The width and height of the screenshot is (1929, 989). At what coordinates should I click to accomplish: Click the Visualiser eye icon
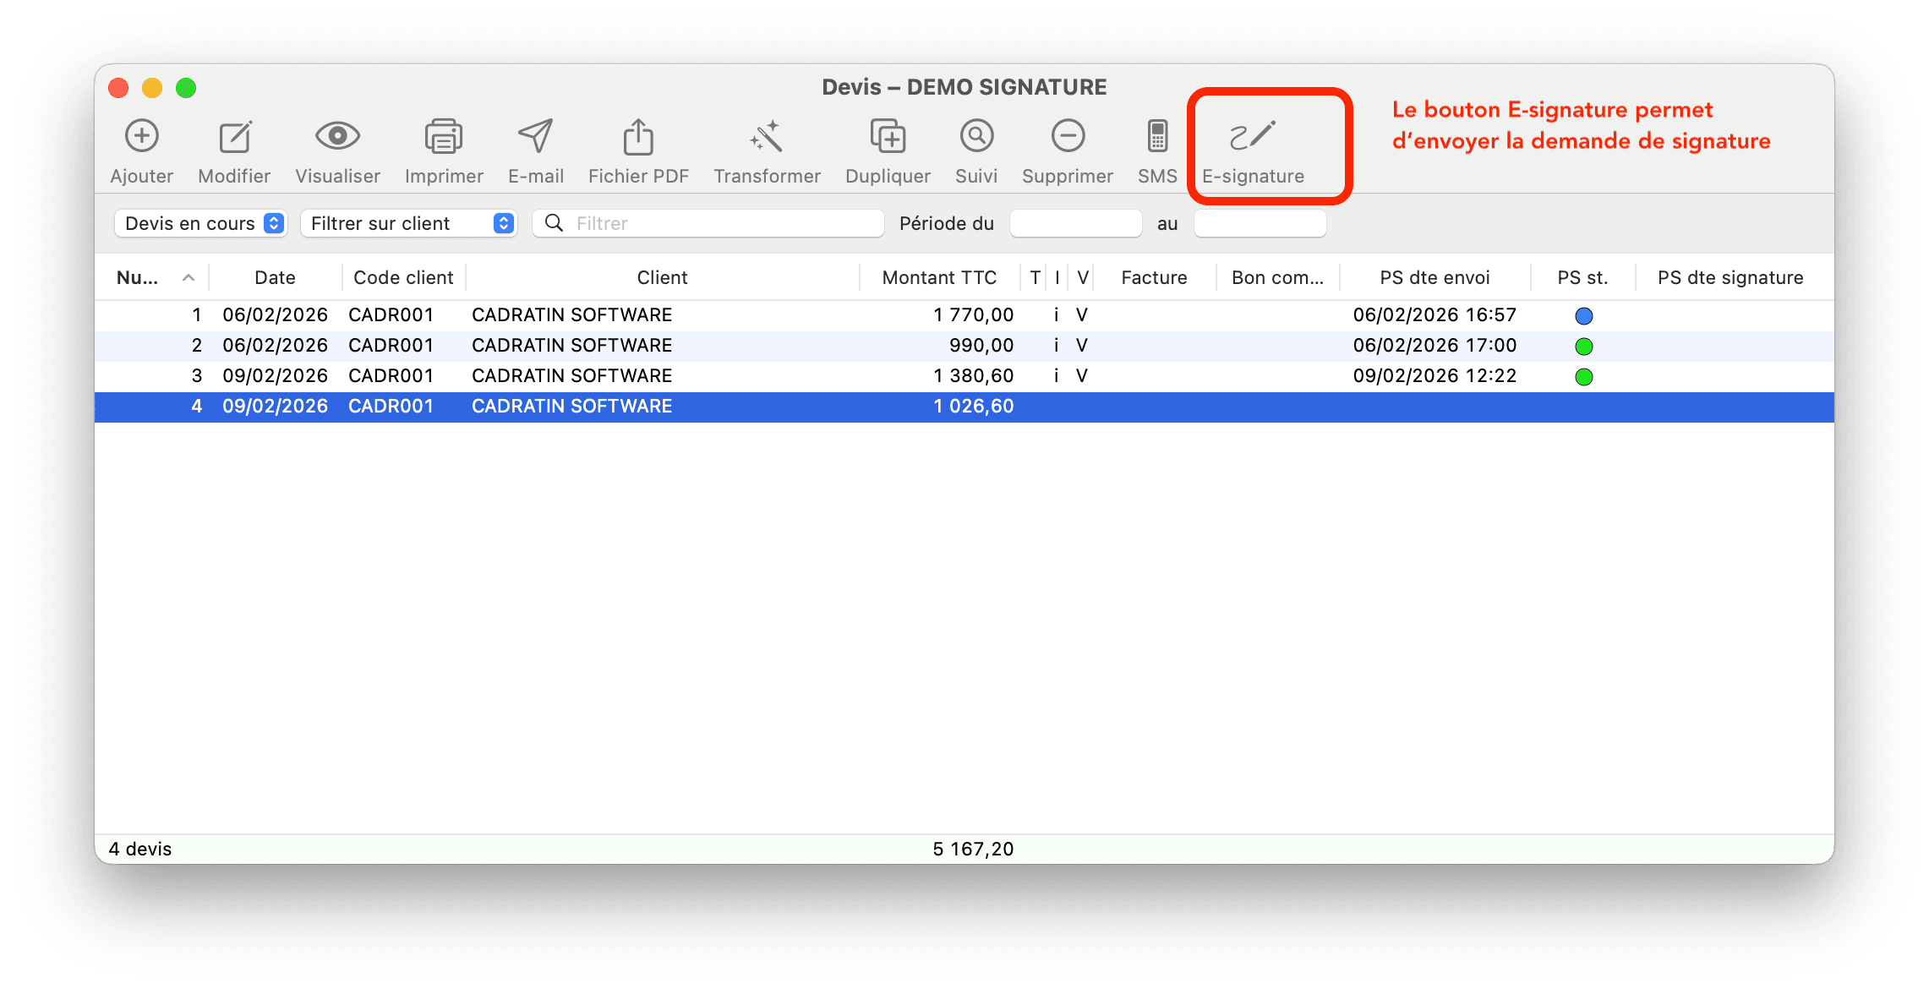point(337,136)
